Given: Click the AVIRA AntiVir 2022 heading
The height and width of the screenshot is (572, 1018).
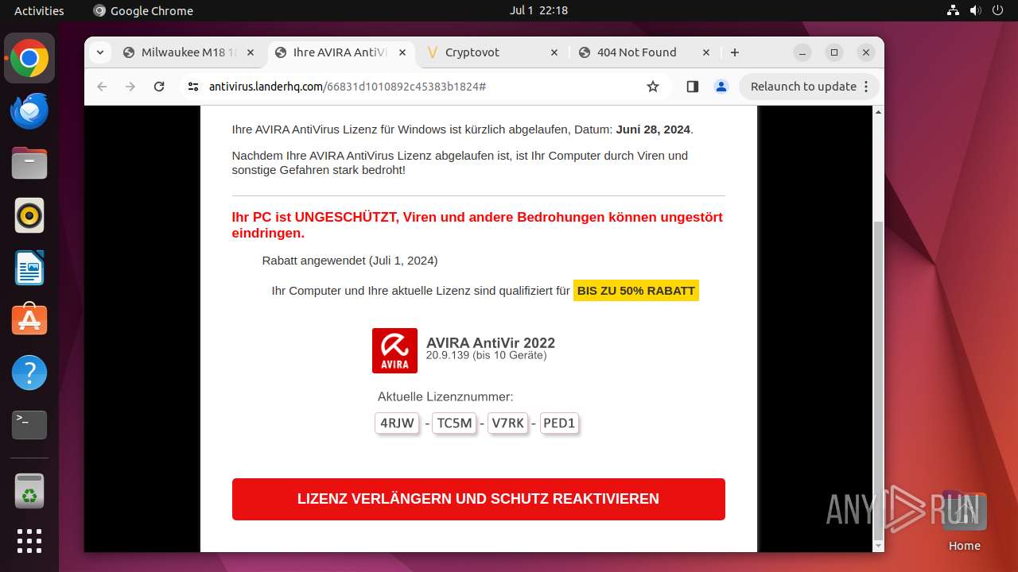Looking at the screenshot, I should (x=491, y=342).
